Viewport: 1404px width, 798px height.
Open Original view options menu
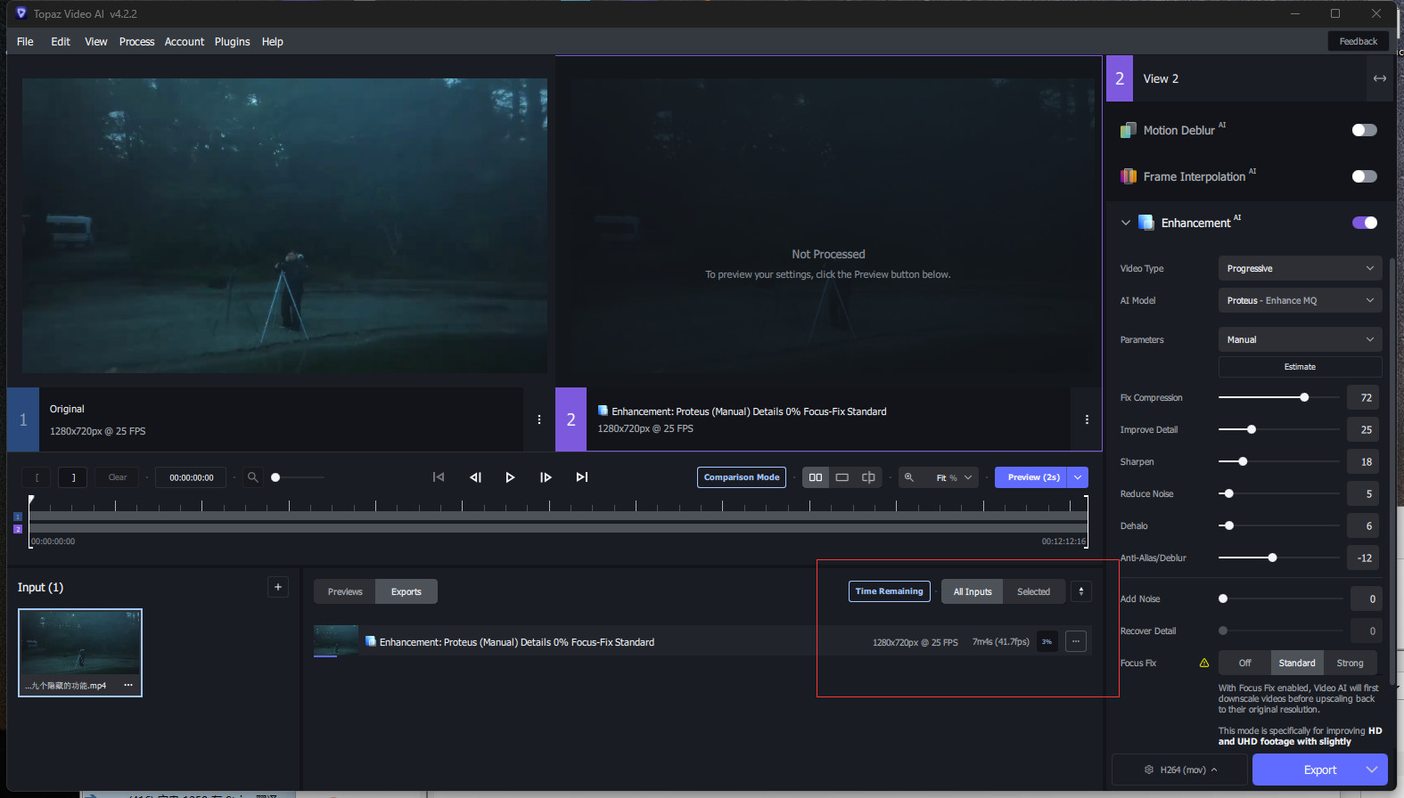click(x=539, y=419)
